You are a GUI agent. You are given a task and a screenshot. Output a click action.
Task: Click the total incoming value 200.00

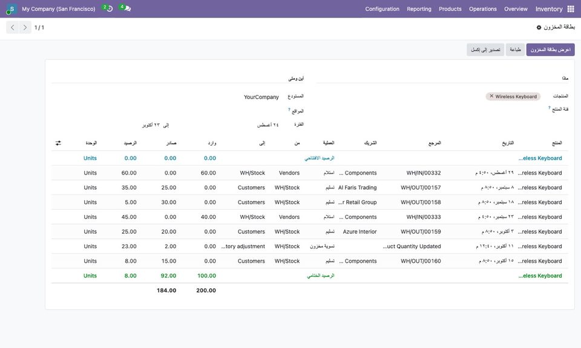(x=206, y=291)
